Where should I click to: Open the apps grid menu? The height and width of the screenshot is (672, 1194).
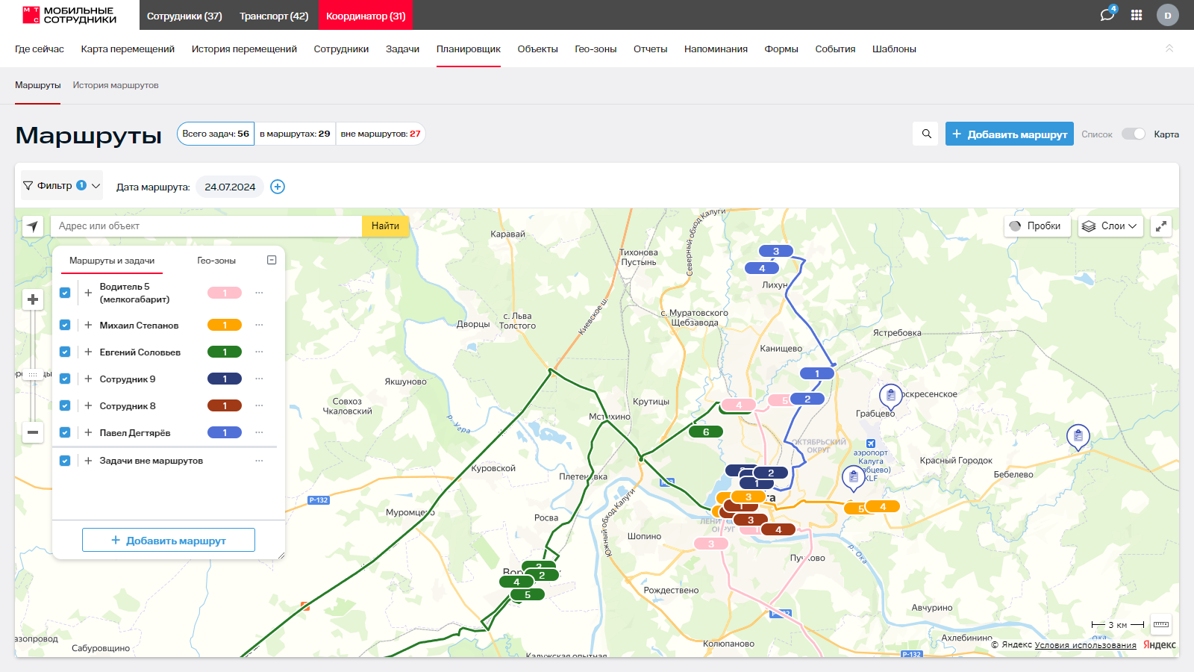[1137, 15]
